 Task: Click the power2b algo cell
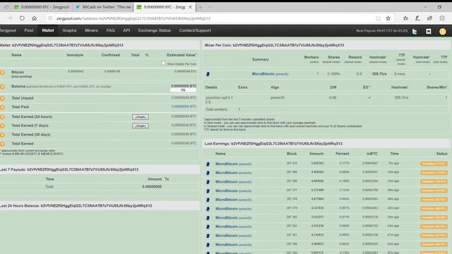click(278, 97)
